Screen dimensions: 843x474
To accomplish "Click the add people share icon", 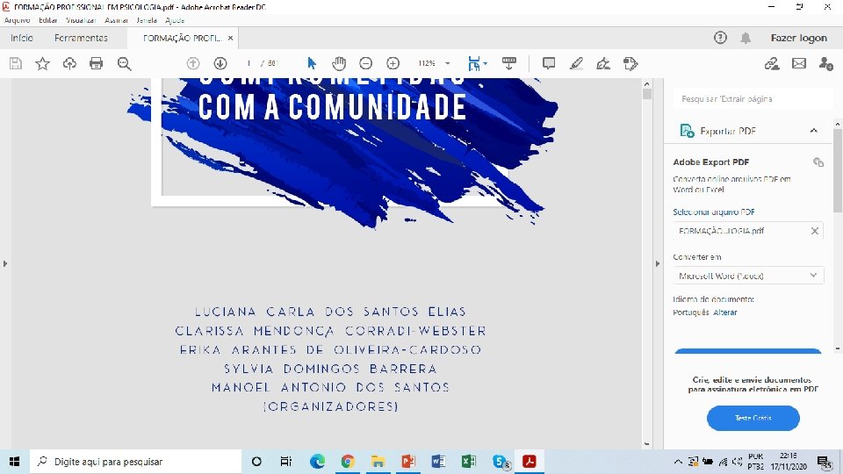I will click(826, 63).
